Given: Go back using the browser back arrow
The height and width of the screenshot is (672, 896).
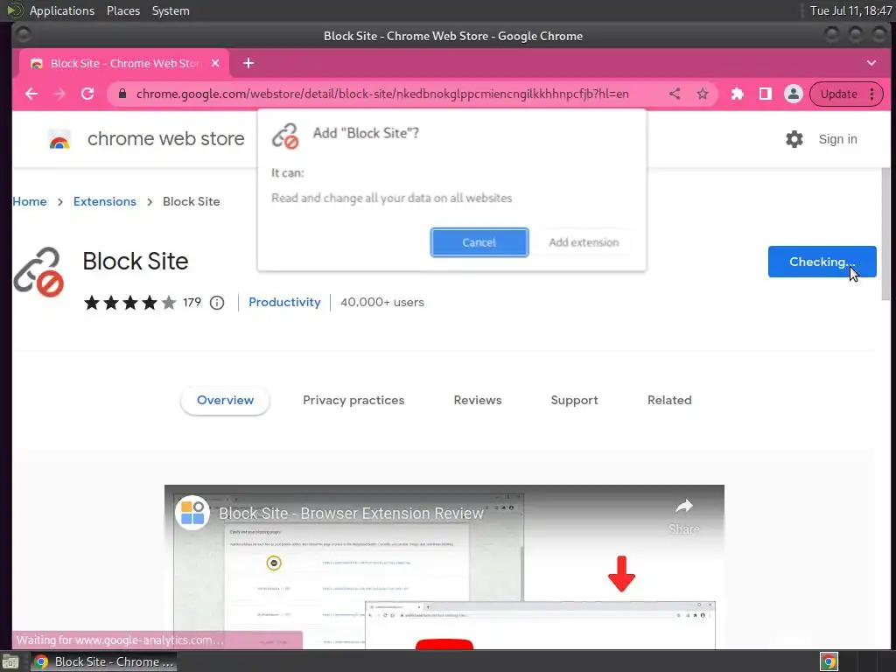Looking at the screenshot, I should coord(31,94).
